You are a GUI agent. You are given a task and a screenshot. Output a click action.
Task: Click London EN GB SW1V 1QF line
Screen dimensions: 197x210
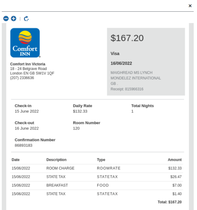click(x=32, y=73)
